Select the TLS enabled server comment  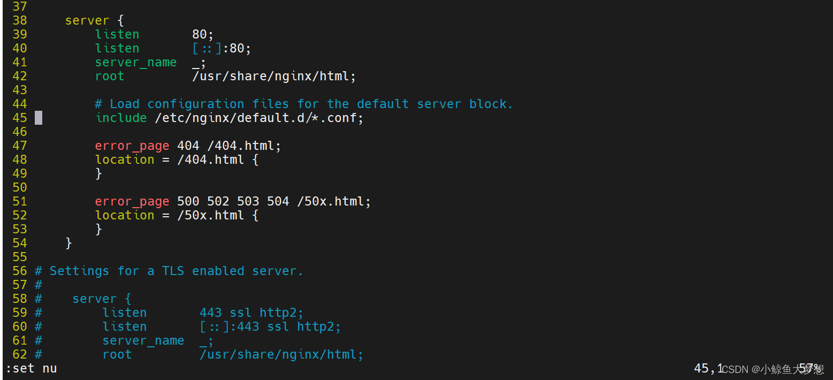click(x=169, y=270)
